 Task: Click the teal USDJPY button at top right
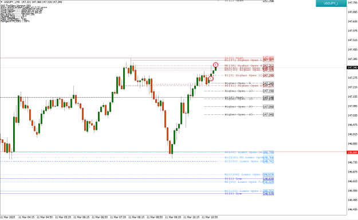pyautogui.click(x=331, y=3)
